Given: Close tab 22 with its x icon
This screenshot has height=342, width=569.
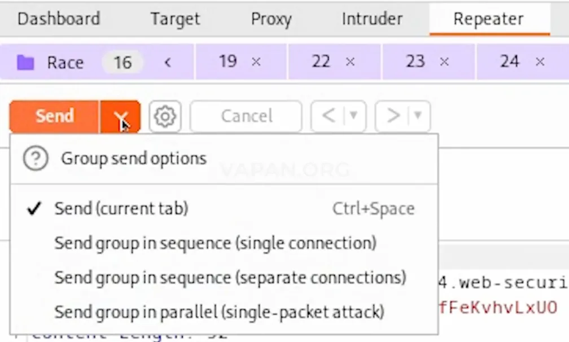Looking at the screenshot, I should point(350,62).
